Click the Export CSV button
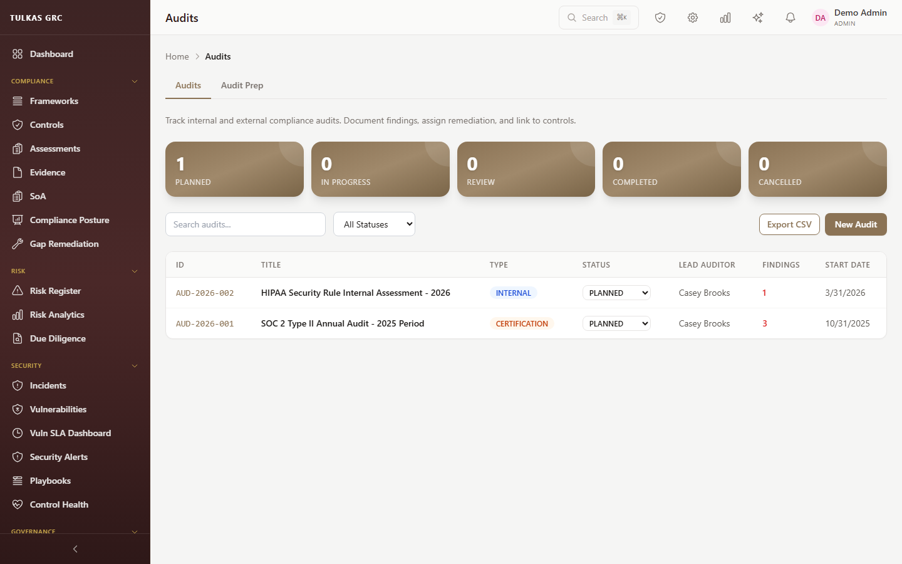This screenshot has height=564, width=902. click(x=789, y=224)
